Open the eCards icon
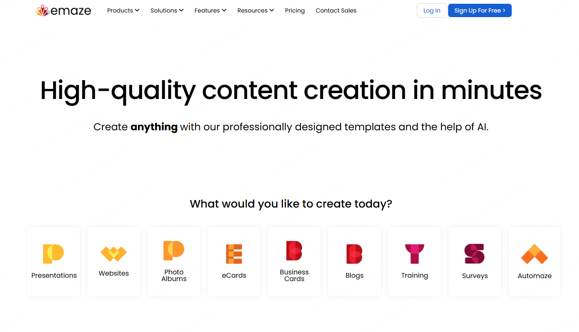This screenshot has height=332, width=579. click(234, 253)
